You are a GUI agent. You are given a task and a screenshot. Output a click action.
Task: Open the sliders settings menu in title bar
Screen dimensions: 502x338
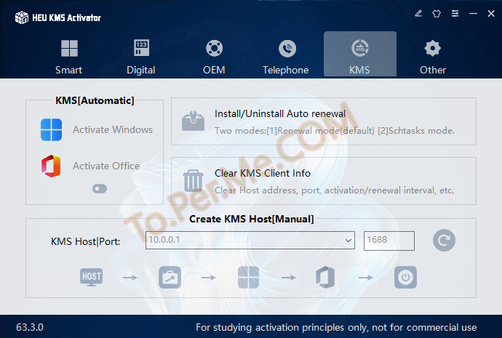(x=455, y=13)
